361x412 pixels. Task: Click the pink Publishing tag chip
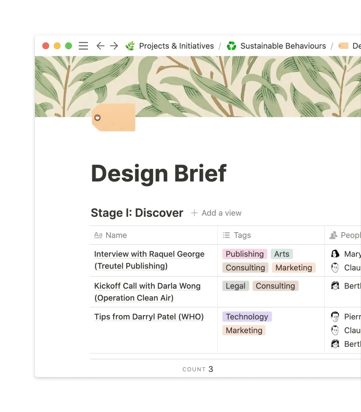click(x=245, y=254)
